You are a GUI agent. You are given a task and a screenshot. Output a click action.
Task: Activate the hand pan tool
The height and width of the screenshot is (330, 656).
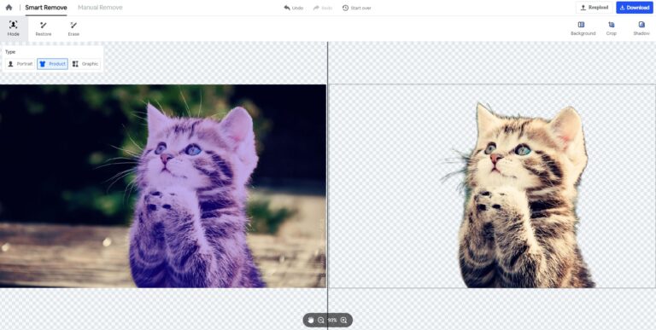pyautogui.click(x=310, y=320)
